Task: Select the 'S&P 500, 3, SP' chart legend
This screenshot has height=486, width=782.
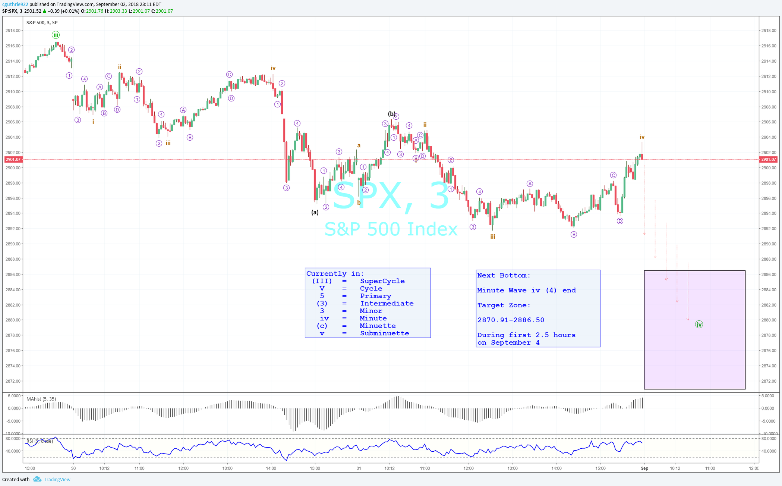Action: tap(42, 22)
